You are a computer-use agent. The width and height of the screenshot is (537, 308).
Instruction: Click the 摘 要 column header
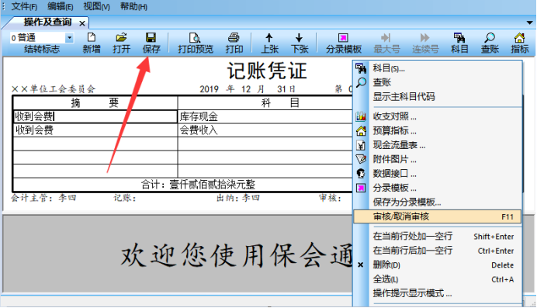(x=95, y=102)
